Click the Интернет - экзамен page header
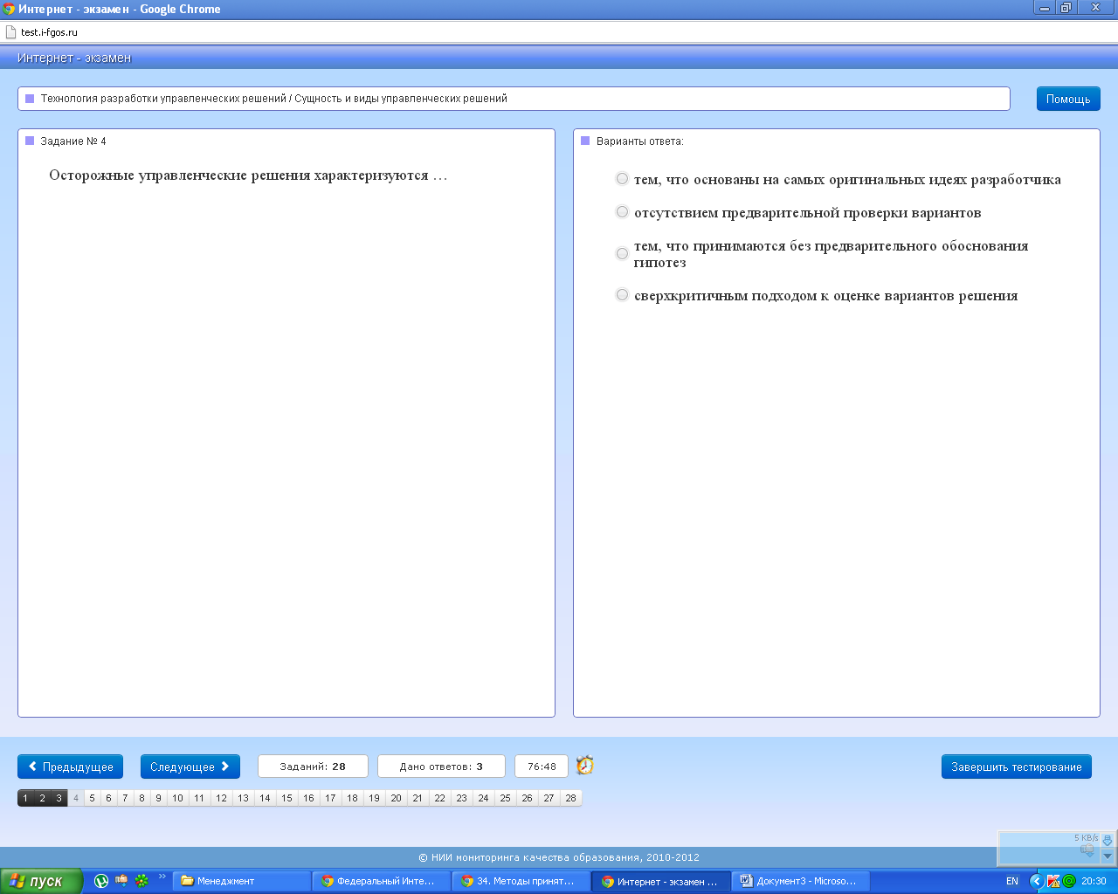The height and width of the screenshot is (894, 1118). tap(74, 58)
